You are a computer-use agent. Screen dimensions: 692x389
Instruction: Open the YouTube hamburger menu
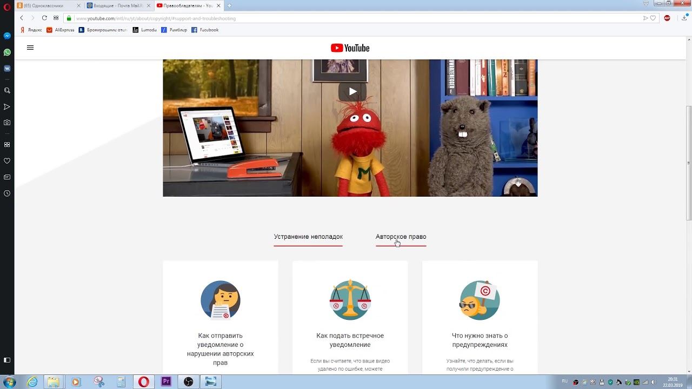(x=30, y=48)
